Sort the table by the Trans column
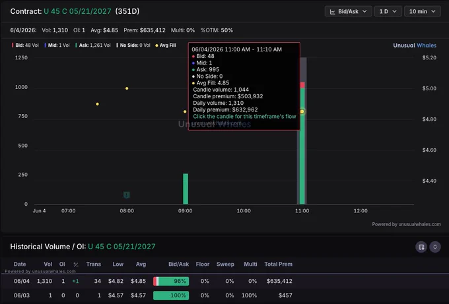 click(94, 264)
